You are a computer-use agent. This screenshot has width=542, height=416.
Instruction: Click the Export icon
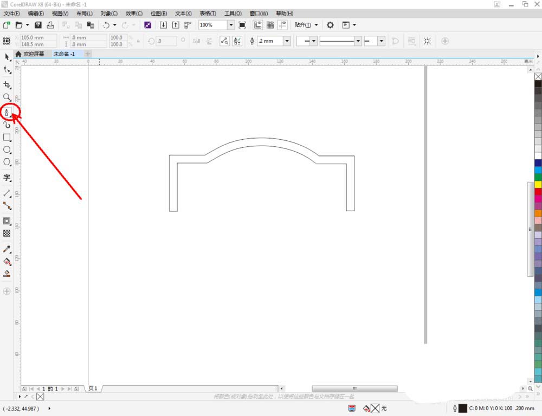click(x=176, y=25)
